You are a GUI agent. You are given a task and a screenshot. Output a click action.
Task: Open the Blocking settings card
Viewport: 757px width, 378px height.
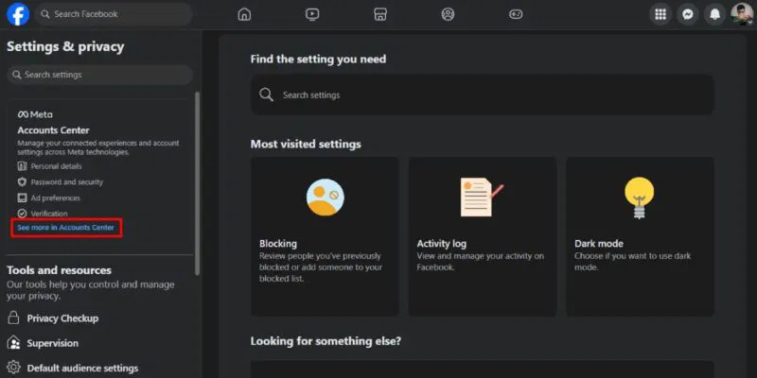point(325,236)
